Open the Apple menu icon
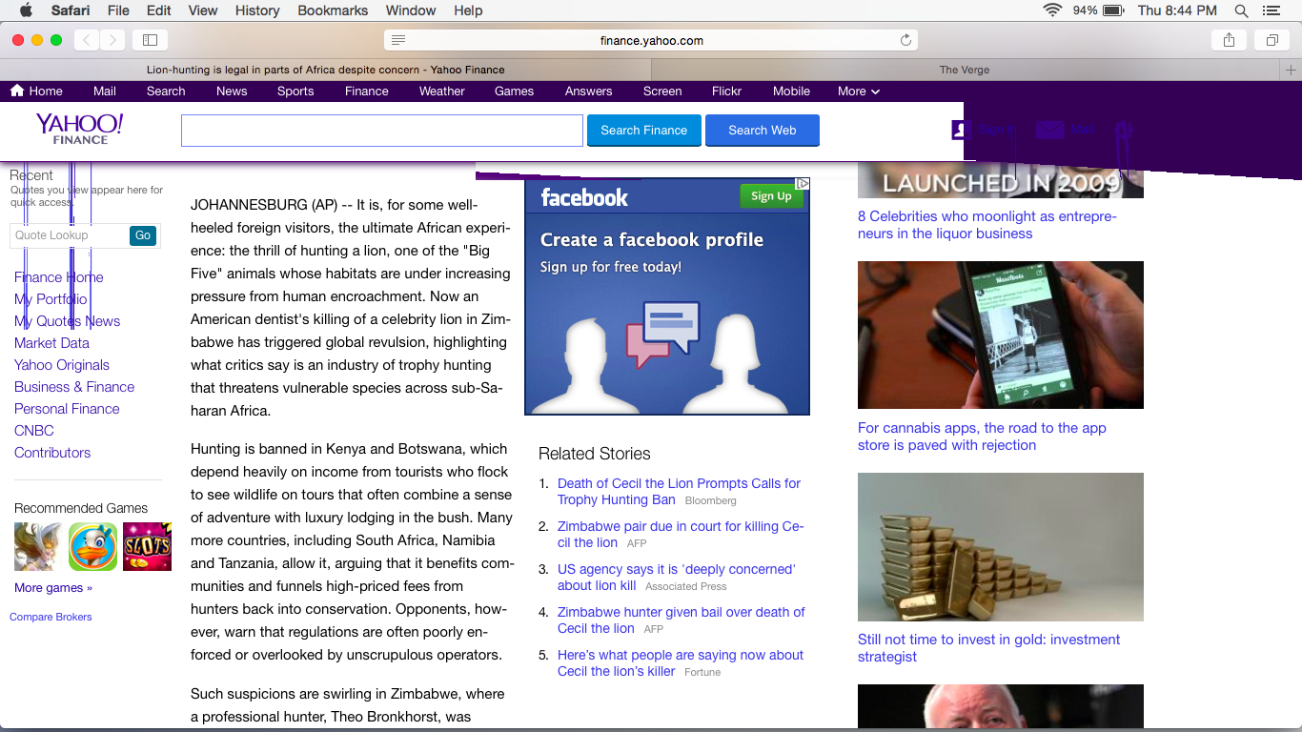 (26, 10)
